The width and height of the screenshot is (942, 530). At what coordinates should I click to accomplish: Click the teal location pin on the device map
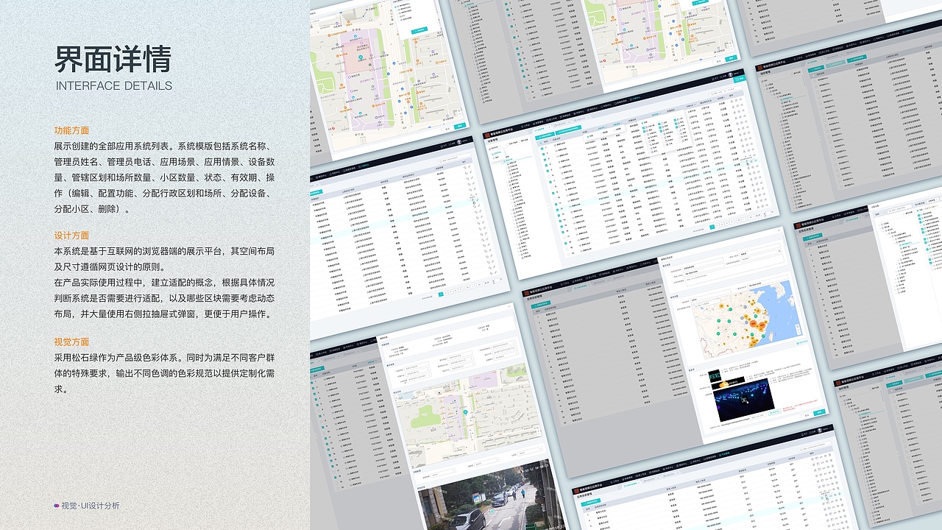(x=465, y=412)
